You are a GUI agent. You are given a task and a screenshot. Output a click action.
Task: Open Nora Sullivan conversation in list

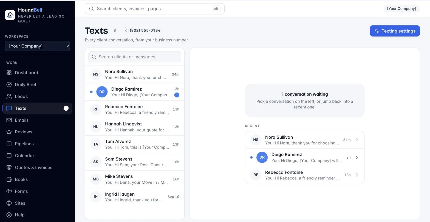coord(135,74)
